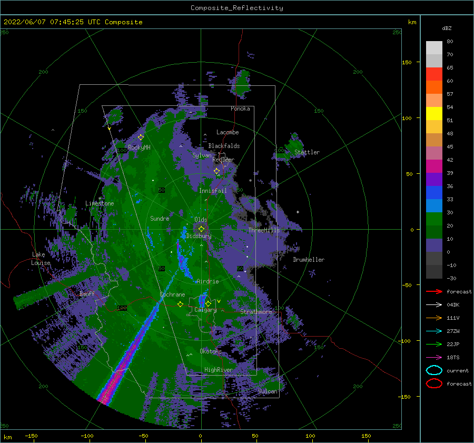The width and height of the screenshot is (474, 443).
Task: Click the white 04DK arrow in legend
Action: (434, 304)
